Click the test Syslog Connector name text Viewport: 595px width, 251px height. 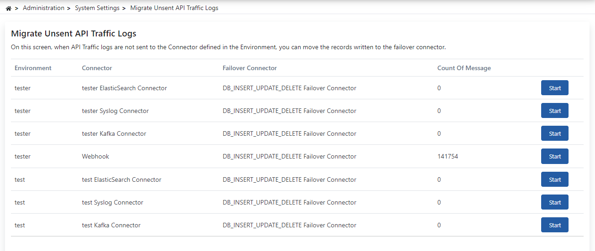(112, 202)
